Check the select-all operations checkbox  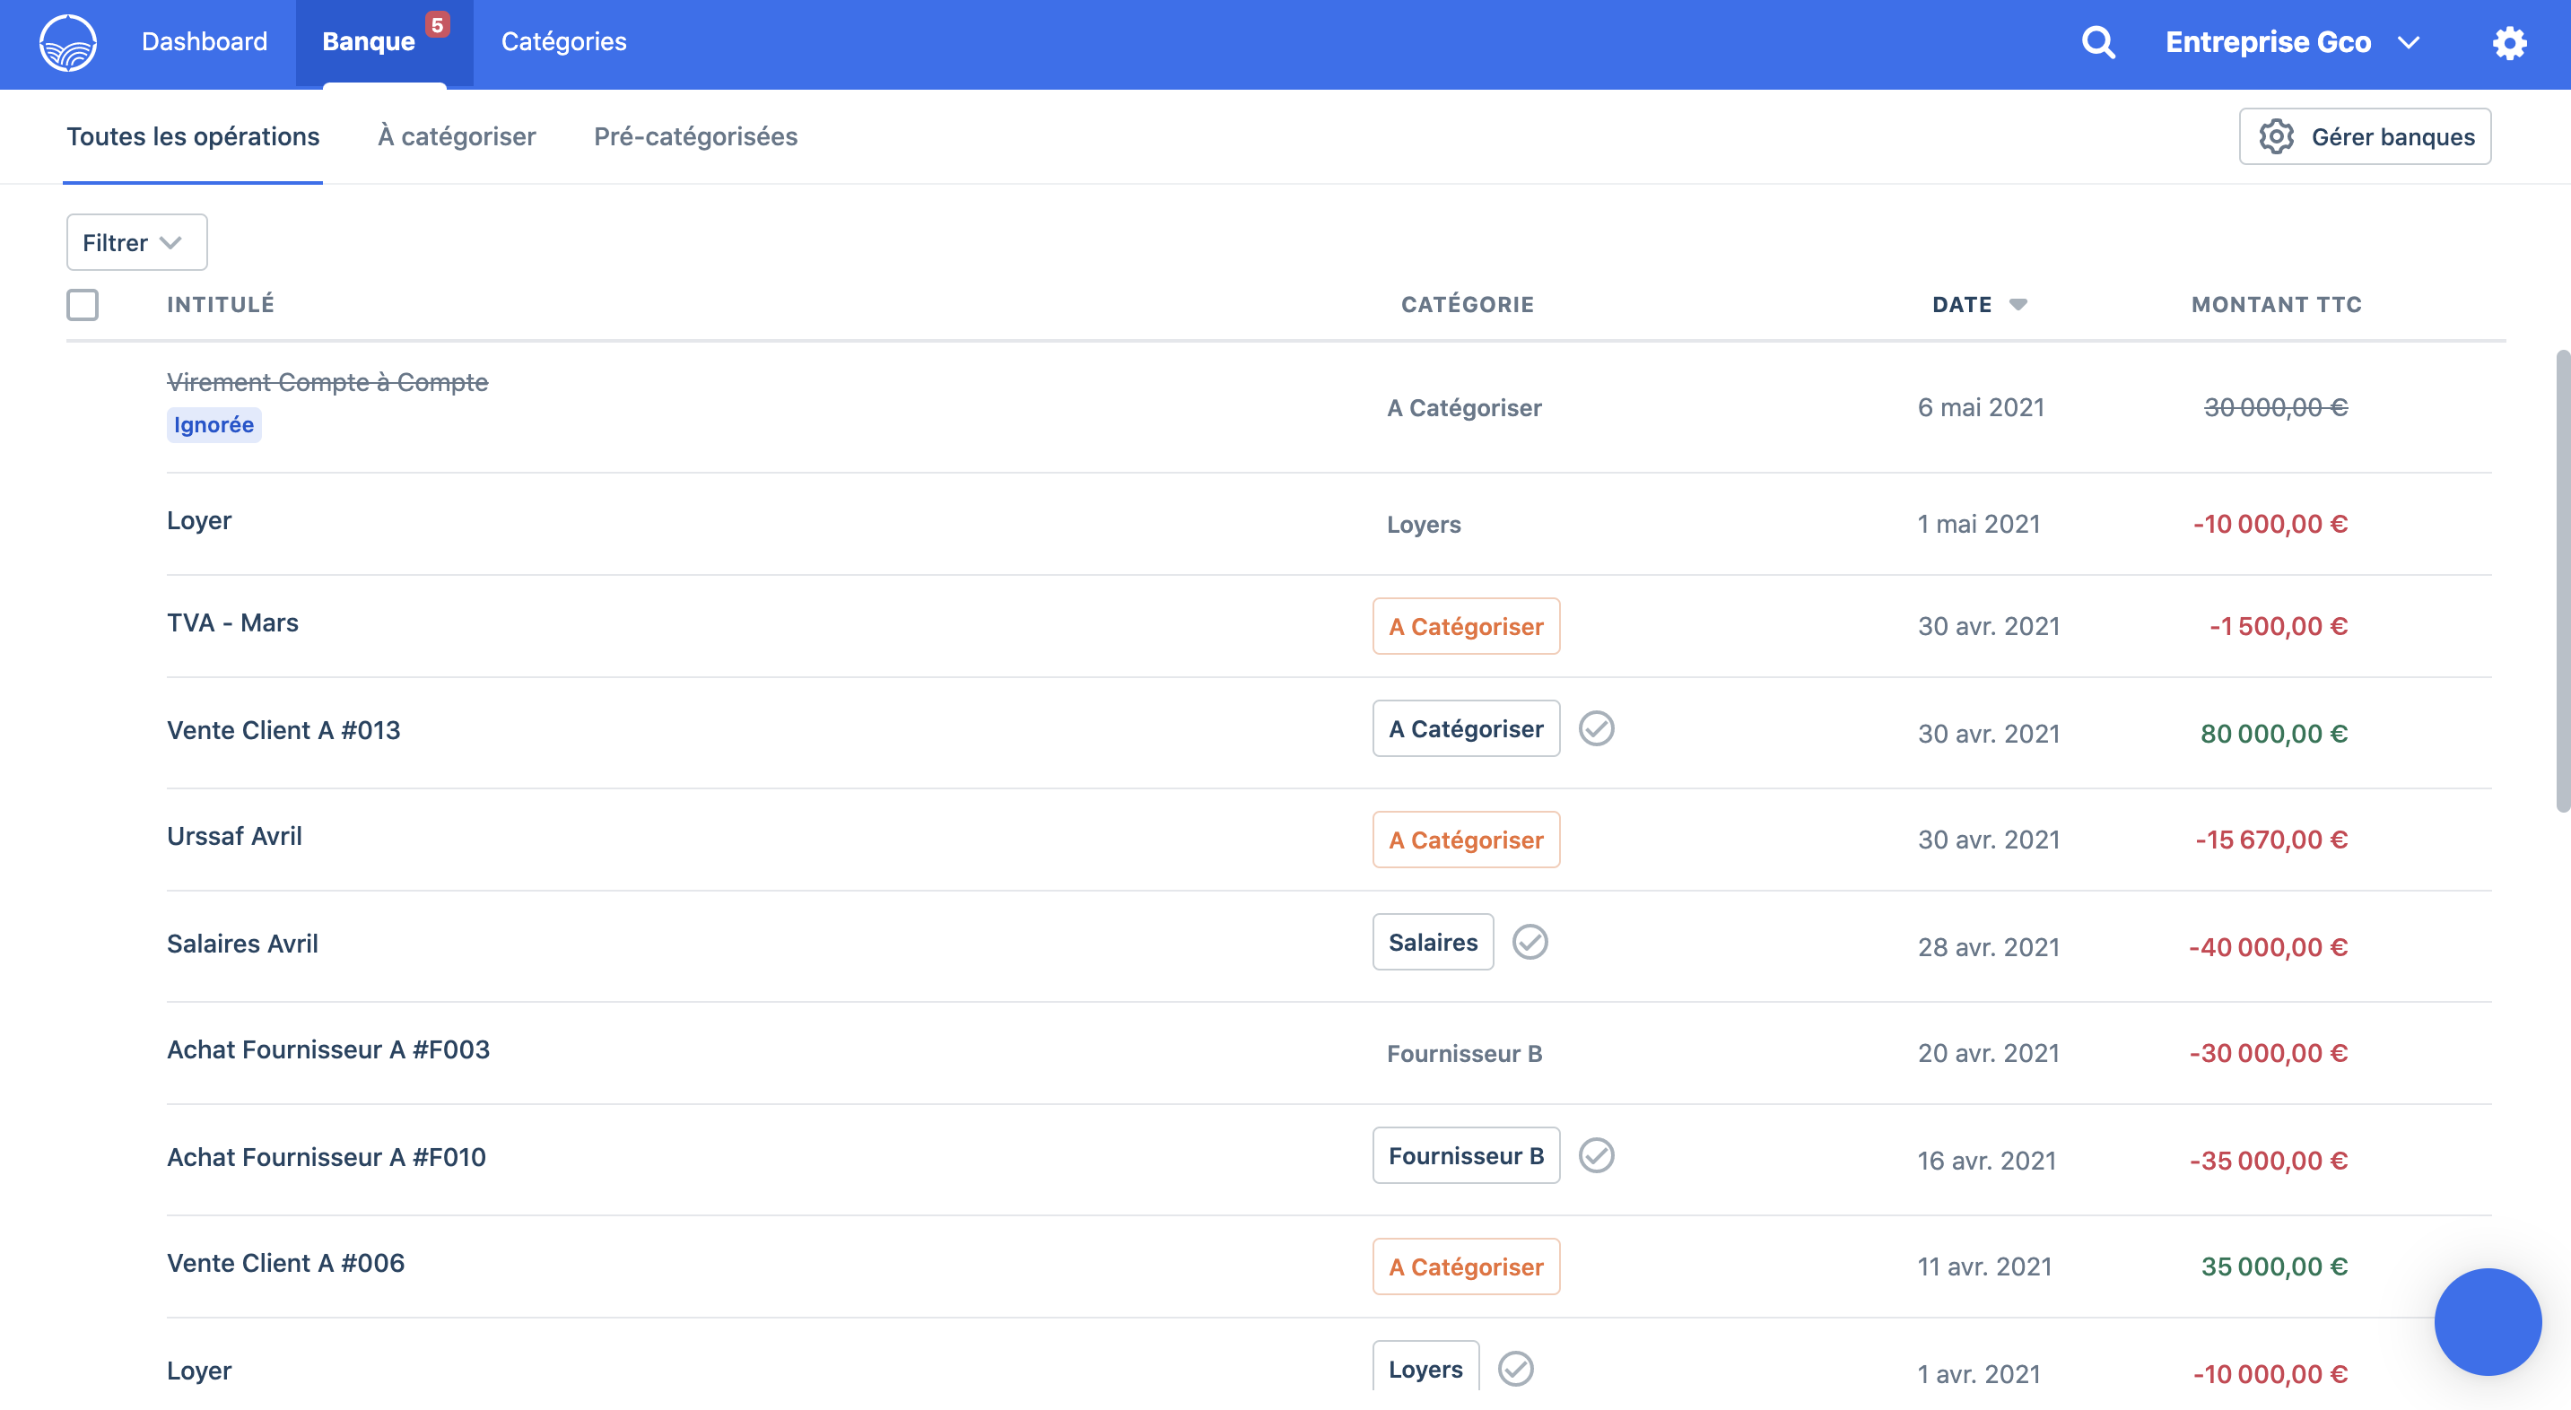coord(83,304)
